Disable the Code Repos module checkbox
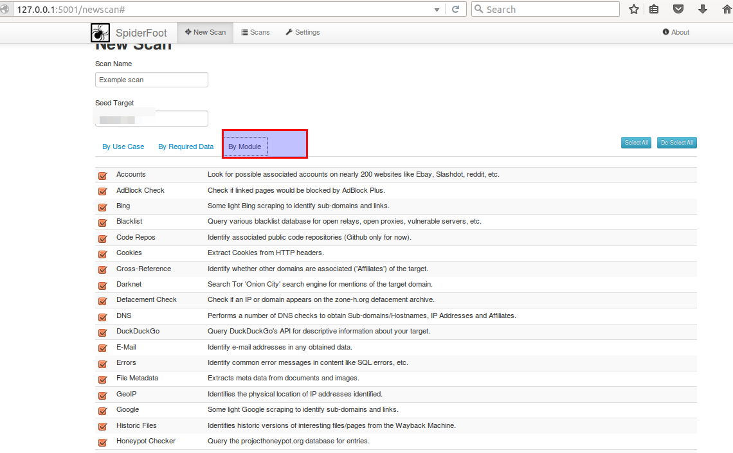733x453 pixels. [x=103, y=238]
